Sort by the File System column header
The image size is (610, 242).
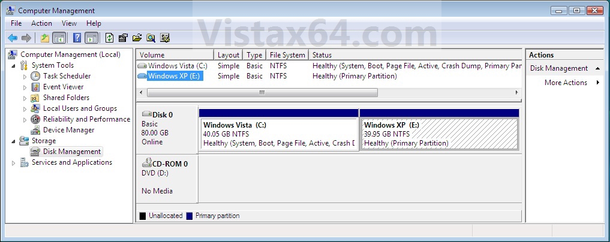point(287,55)
